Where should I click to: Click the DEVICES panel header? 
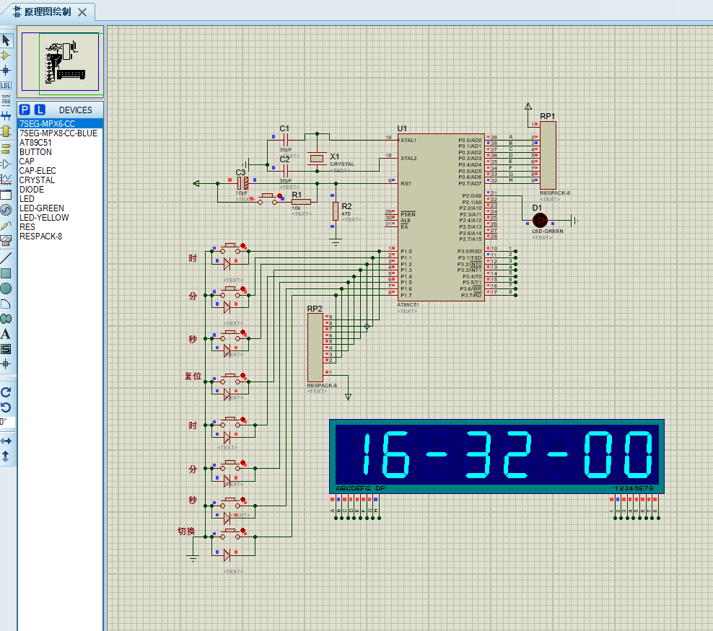76,110
